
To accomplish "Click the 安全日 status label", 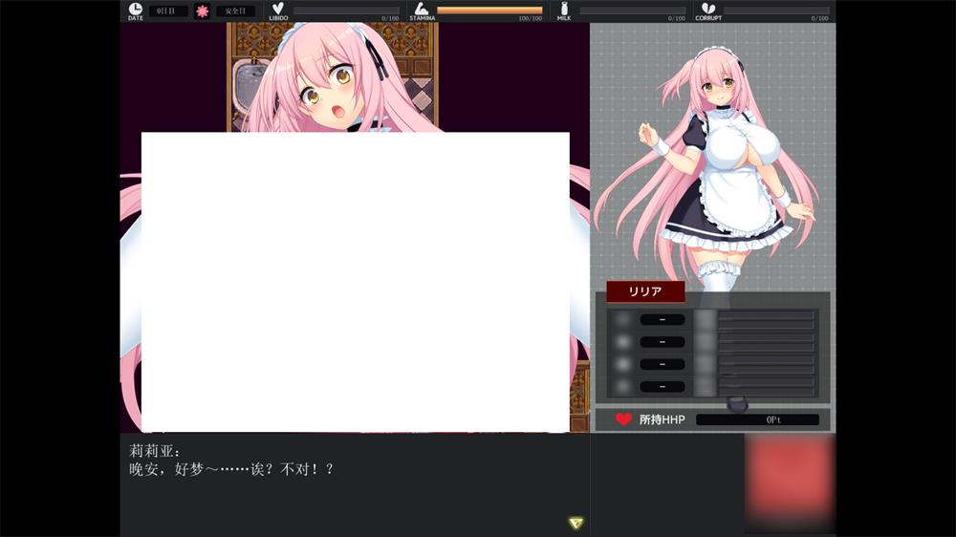I will click(x=235, y=11).
